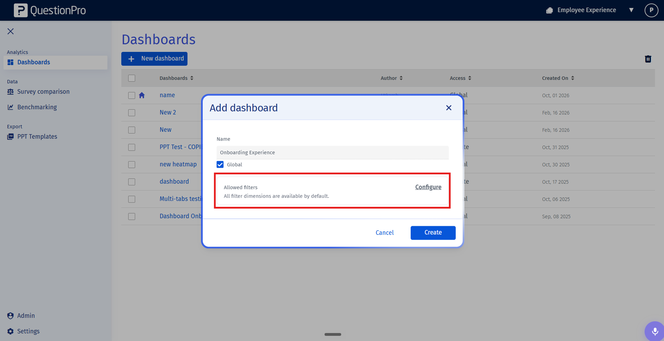664x341 pixels.
Task: Click the dashboard Name input field
Action: [333, 153]
